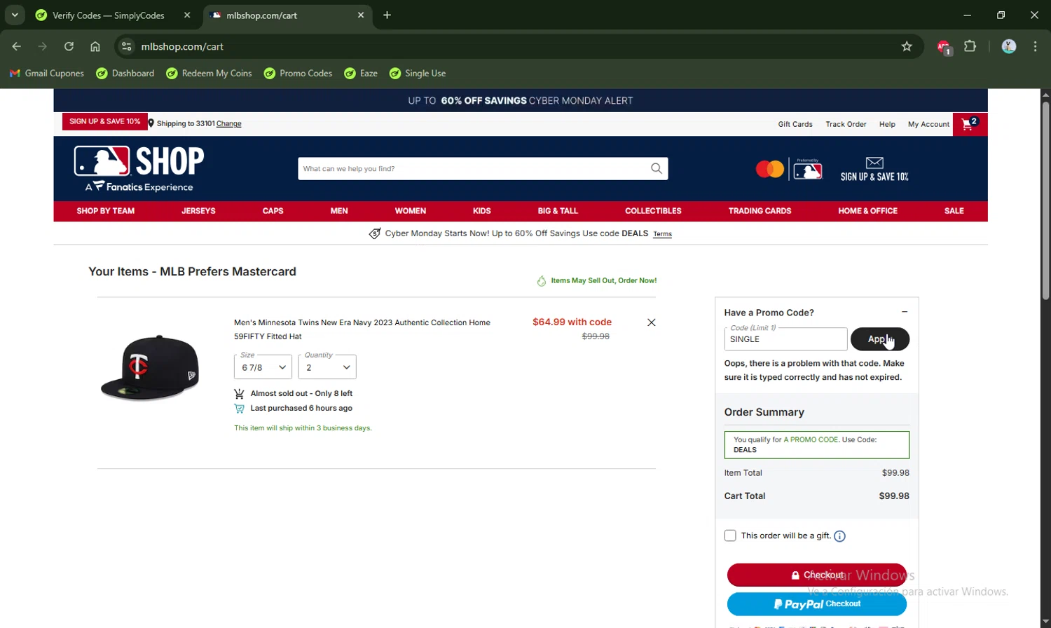Check This order will be a gift
The height and width of the screenshot is (628, 1051).
click(730, 535)
